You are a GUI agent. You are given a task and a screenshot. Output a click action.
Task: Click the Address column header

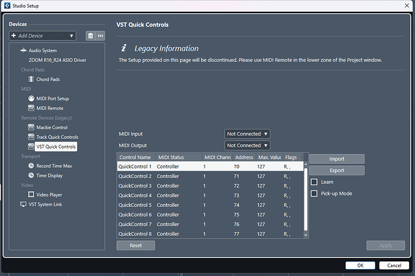click(x=245, y=157)
